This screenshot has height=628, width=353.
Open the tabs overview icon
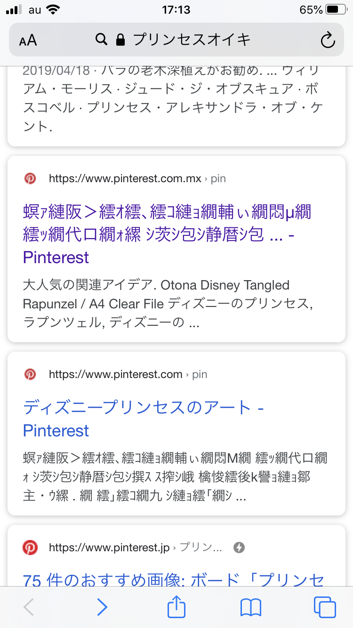pos(324,607)
